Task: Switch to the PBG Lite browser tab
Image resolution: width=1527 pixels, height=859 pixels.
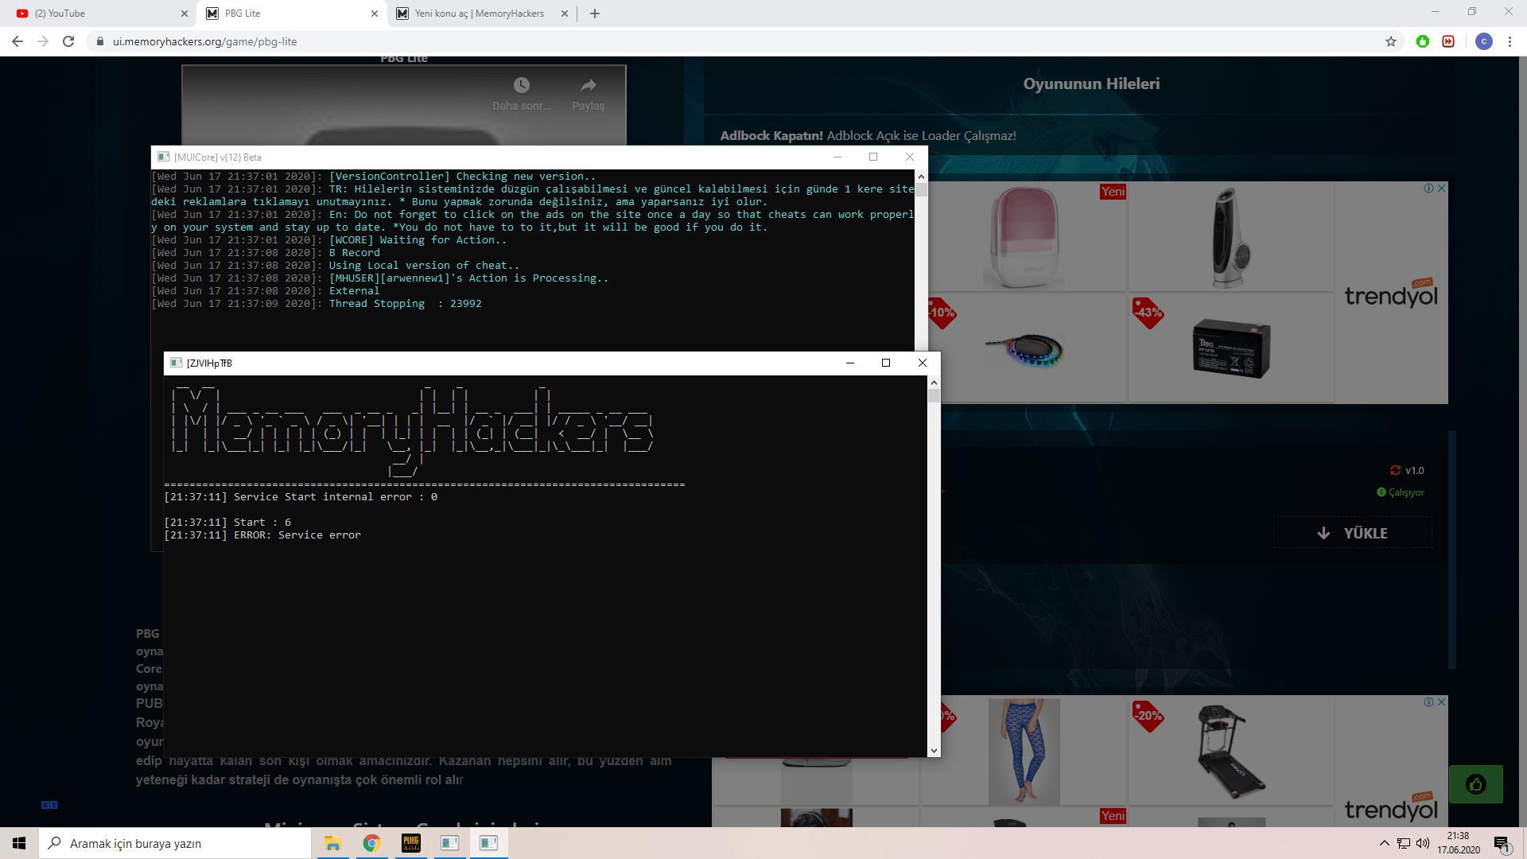Action: click(x=291, y=14)
